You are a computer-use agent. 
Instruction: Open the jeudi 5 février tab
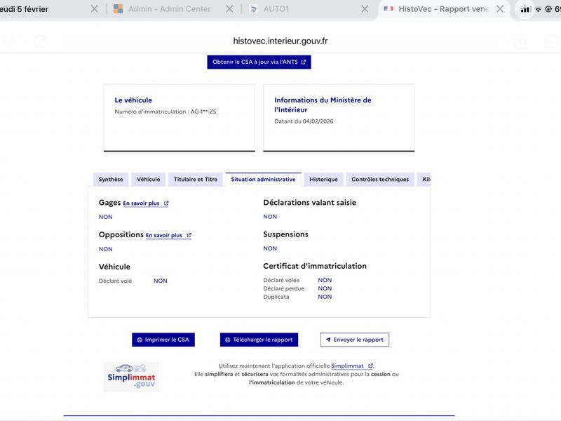(x=24, y=9)
